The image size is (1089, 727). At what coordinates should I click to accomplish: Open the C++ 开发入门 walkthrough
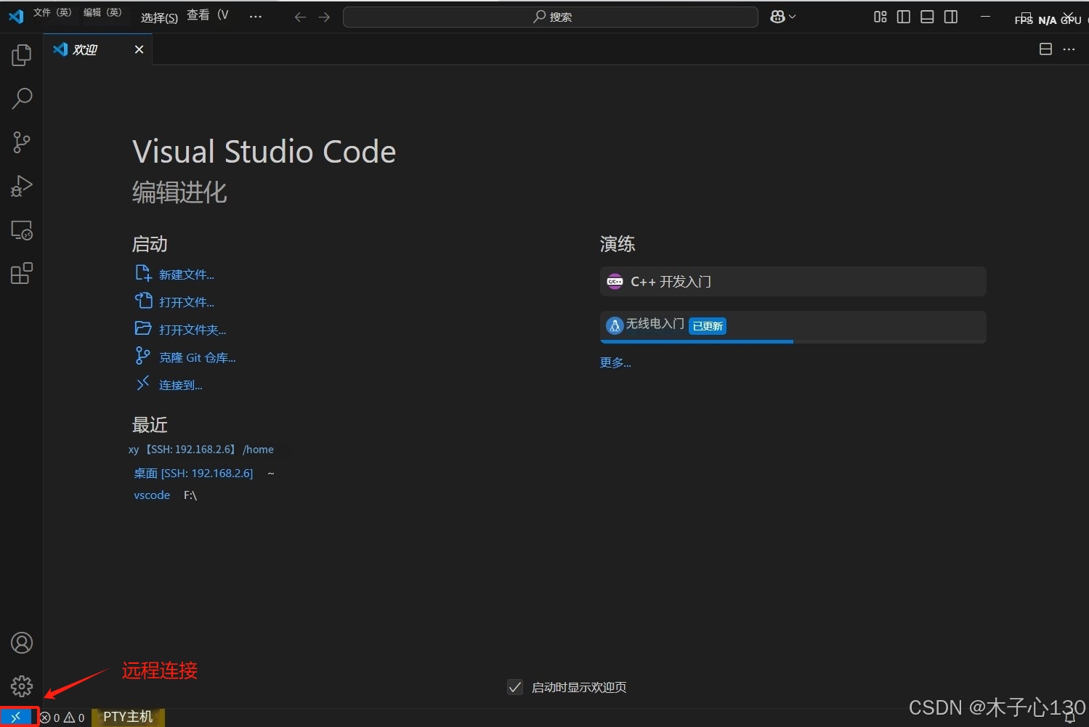tap(793, 282)
